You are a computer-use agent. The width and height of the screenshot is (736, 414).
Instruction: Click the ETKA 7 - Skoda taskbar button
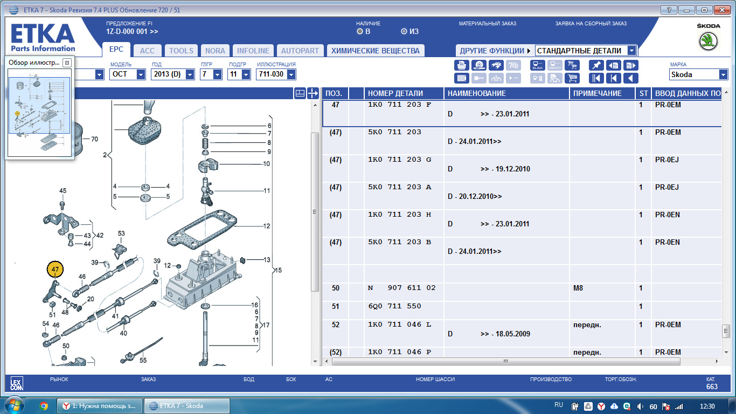(x=187, y=406)
